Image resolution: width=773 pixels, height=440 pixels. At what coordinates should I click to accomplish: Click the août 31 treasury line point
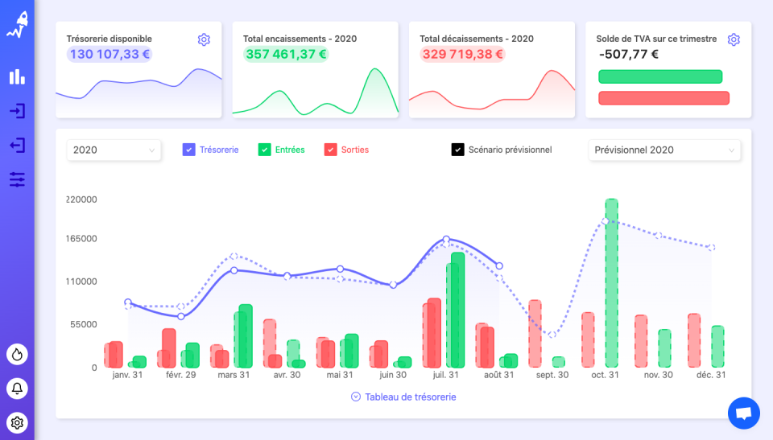pyautogui.click(x=499, y=266)
